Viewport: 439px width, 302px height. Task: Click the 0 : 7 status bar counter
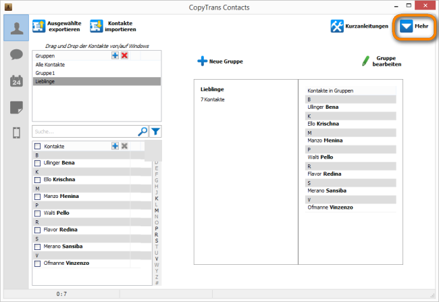coord(61,294)
